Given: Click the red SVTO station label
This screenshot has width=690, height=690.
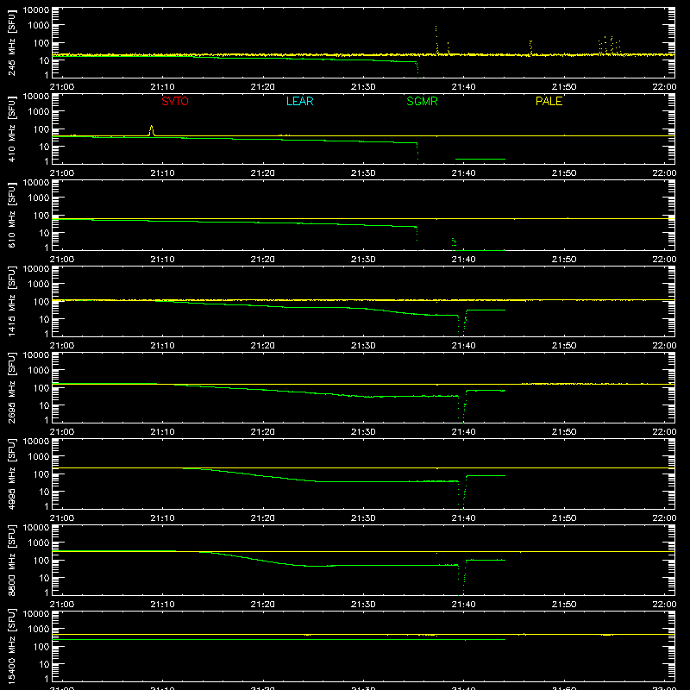Looking at the screenshot, I should [175, 101].
